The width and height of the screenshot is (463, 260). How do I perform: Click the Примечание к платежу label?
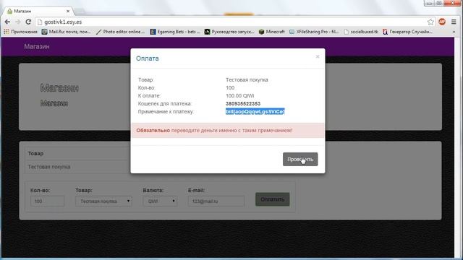166,111
